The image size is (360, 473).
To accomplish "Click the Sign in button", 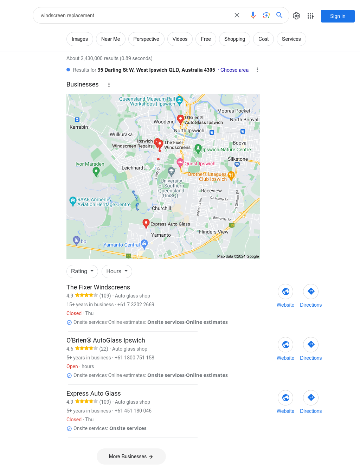I will click(338, 16).
